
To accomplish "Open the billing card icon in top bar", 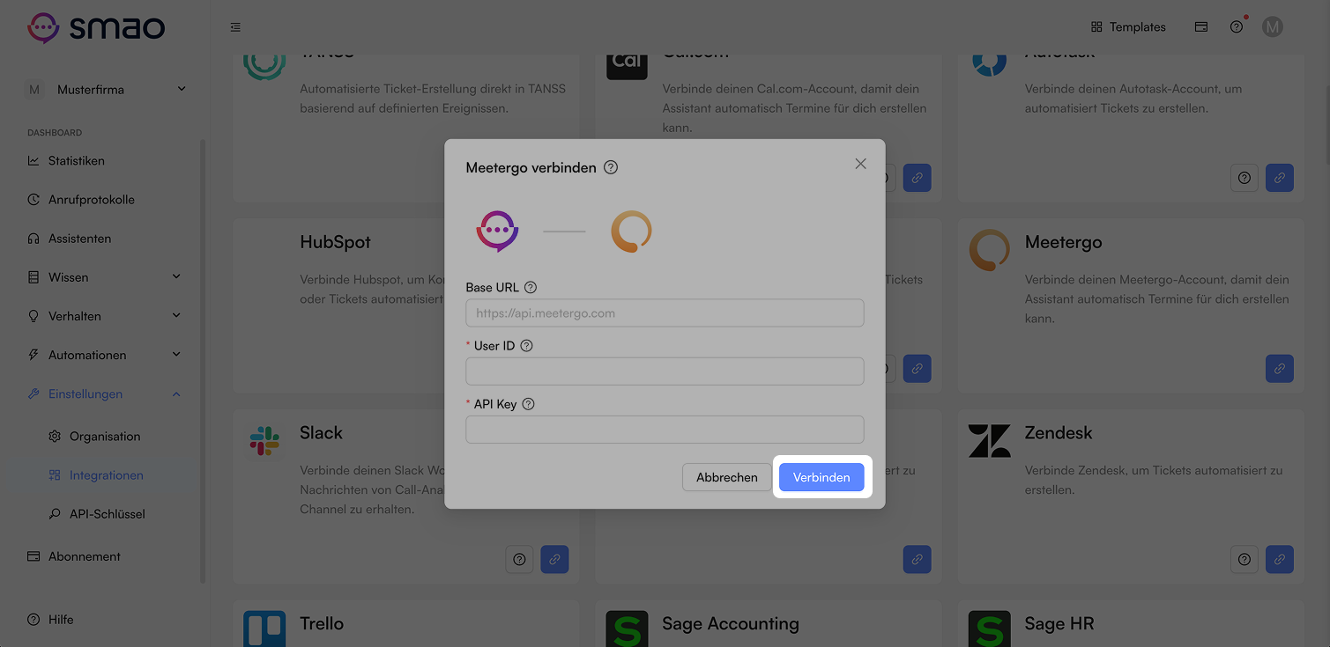I will pos(1201,27).
